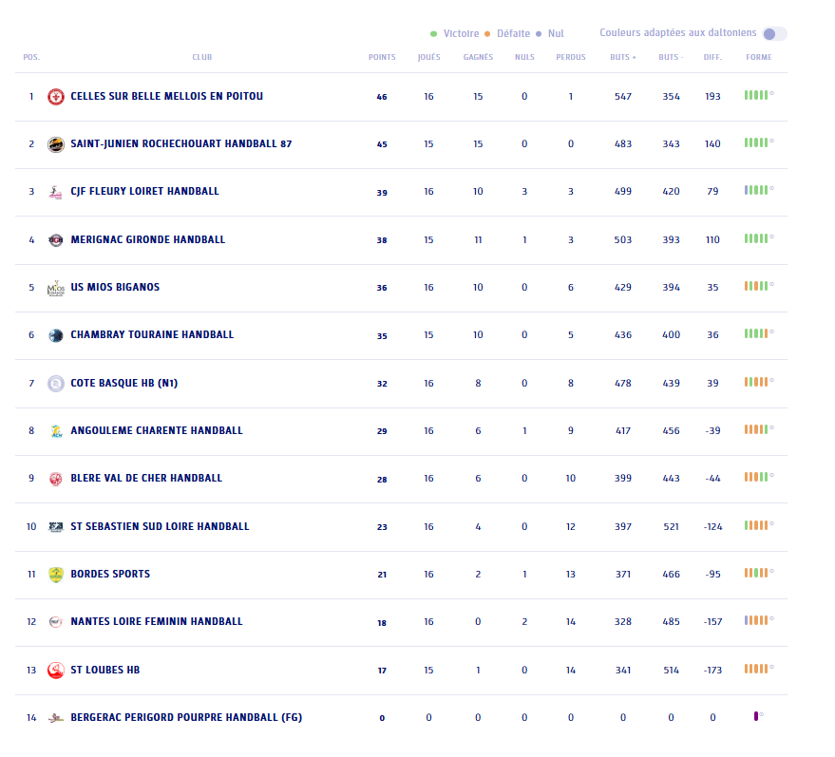Click form indicator bars for Celles sur Belle
The width and height of the screenshot is (835, 757).
[x=757, y=95]
